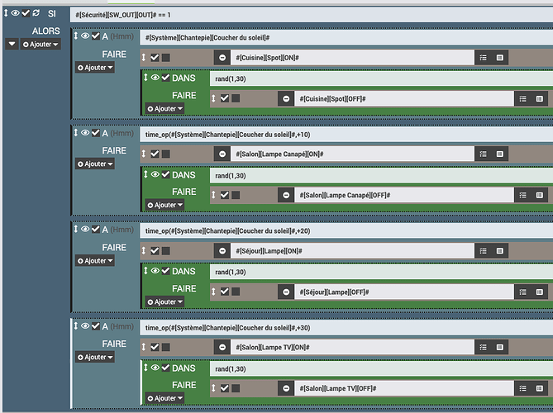
Task: Toggle the SI block enabled checkbox
Action: click(26, 13)
